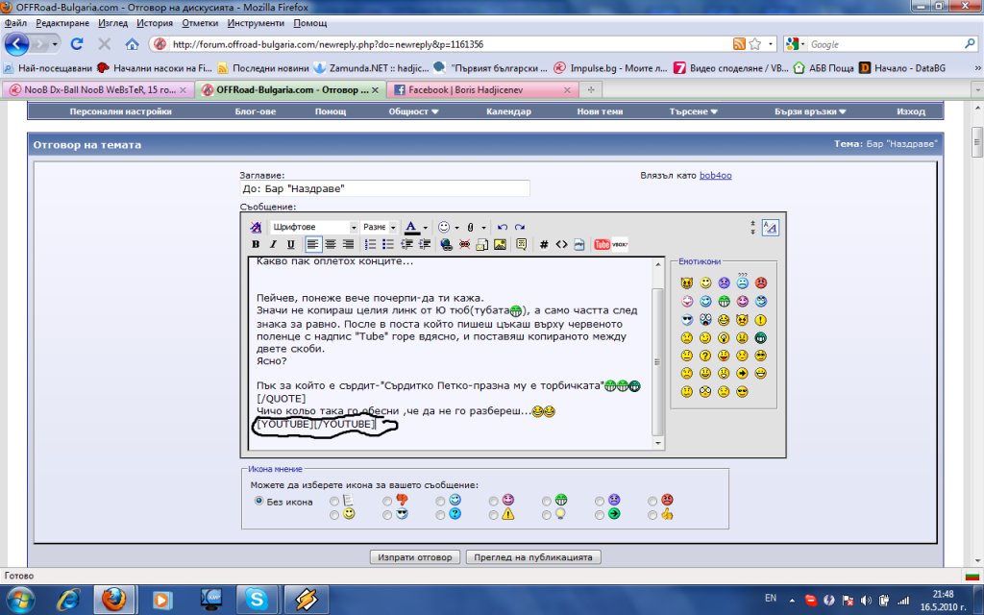Wrap HTML tags with angle brackets icon

561,245
